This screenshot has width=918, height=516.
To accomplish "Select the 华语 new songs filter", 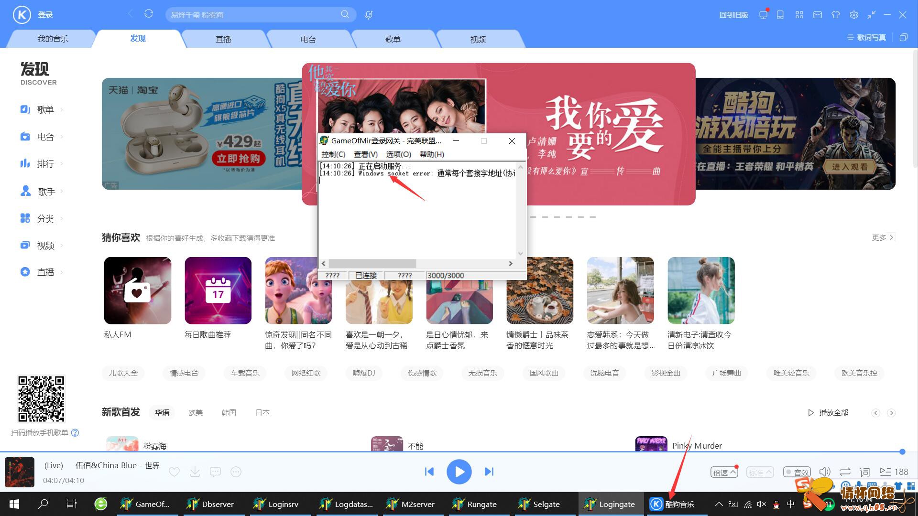I will pyautogui.click(x=162, y=412).
